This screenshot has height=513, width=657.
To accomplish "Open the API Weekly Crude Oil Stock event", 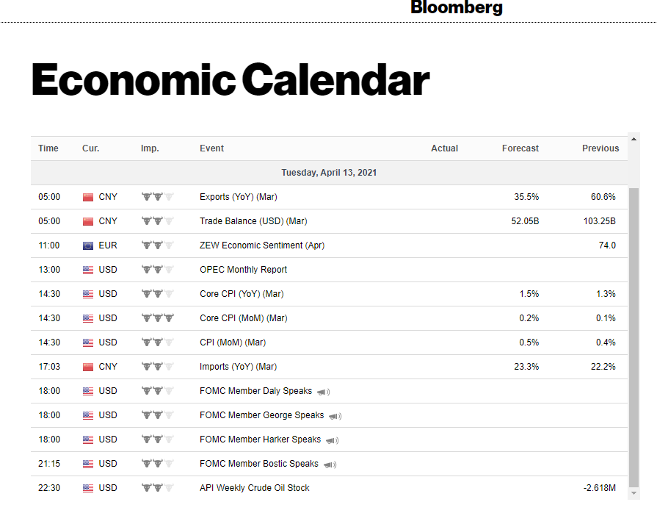I will pyautogui.click(x=254, y=488).
